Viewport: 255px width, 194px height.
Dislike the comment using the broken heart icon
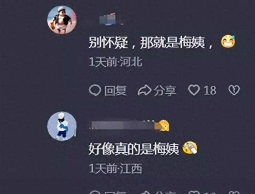(x=234, y=90)
